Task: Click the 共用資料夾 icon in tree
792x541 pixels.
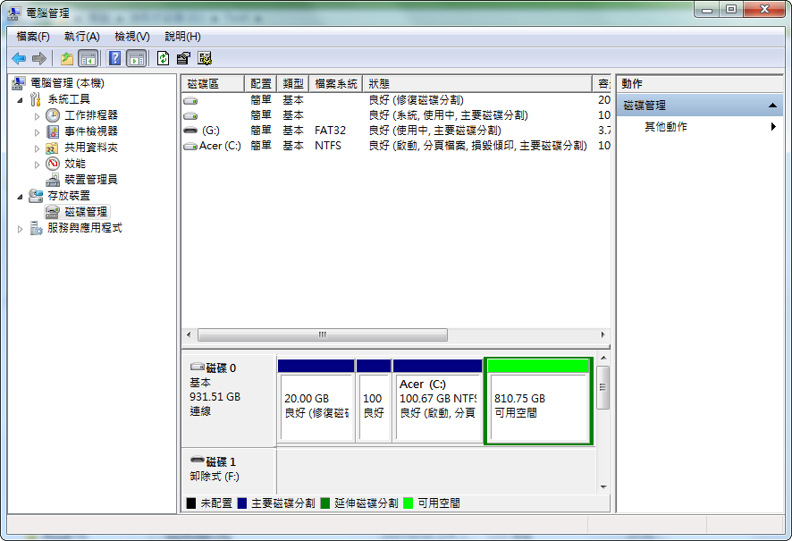Action: click(53, 148)
